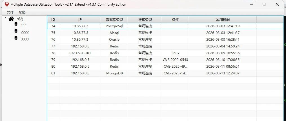Click the timestamp 2026-03-11 08:56:51
Image resolution: width=286 pixels, height=121 pixels.
223,66
